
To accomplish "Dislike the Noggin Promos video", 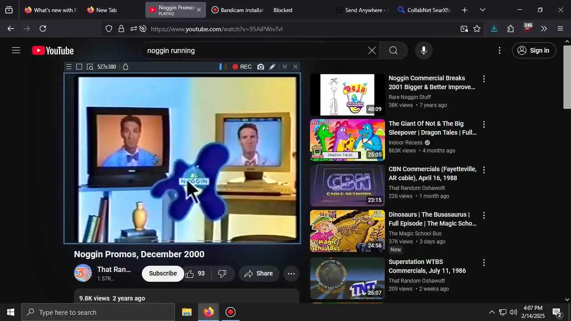I will (222, 273).
